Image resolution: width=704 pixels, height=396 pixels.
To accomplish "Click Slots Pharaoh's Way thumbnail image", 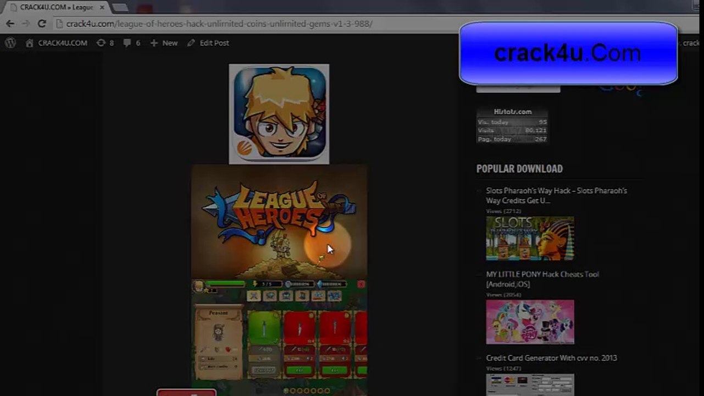I will (x=530, y=238).
